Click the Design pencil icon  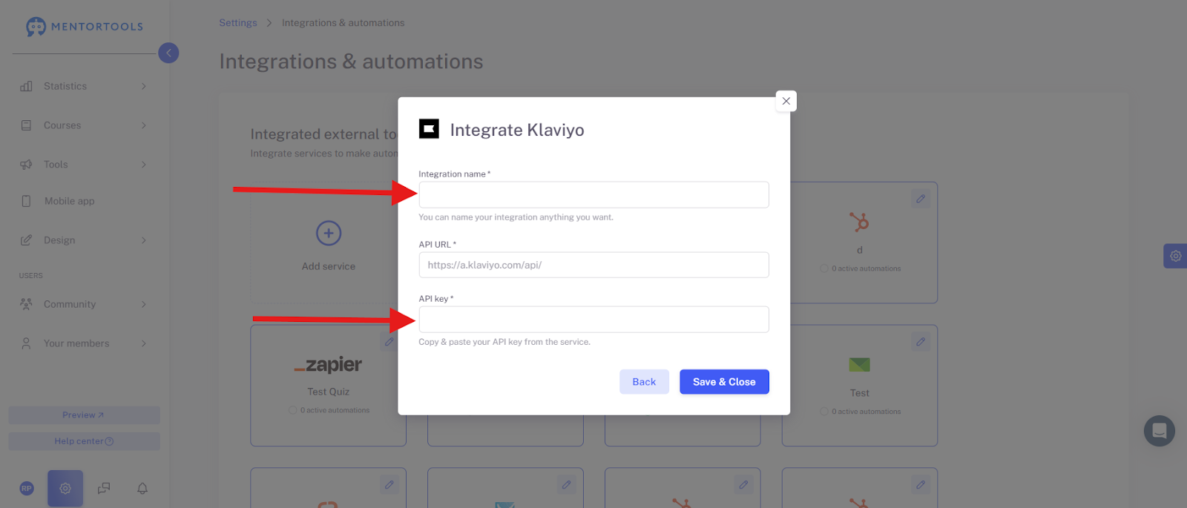click(26, 240)
